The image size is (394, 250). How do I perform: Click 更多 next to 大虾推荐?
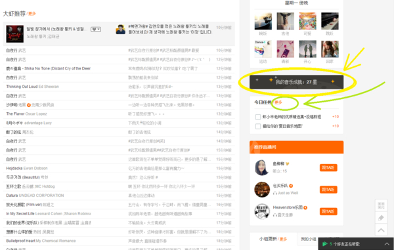(x=32, y=14)
